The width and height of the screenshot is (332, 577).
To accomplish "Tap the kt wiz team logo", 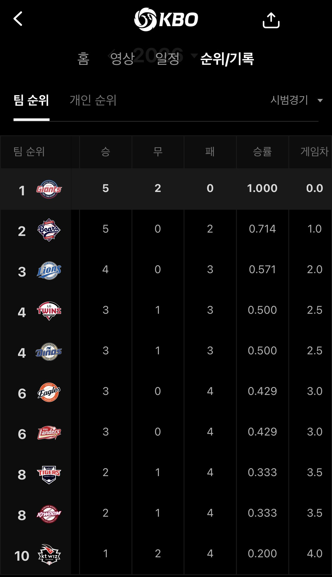I will pos(49,555).
